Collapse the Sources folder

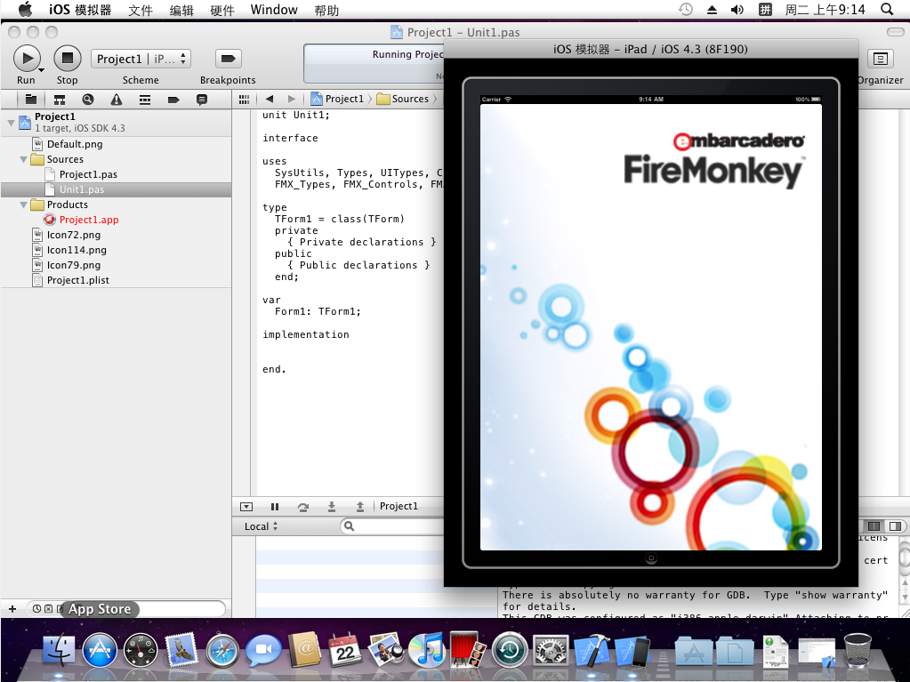point(23,159)
